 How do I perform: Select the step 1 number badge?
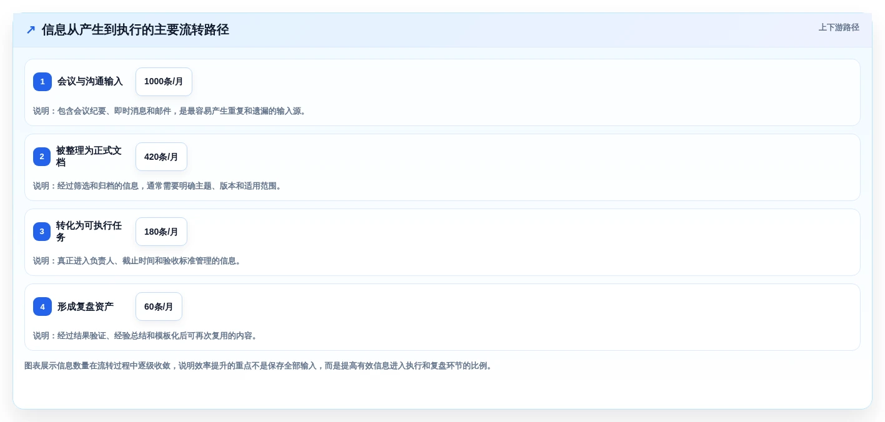(x=42, y=82)
